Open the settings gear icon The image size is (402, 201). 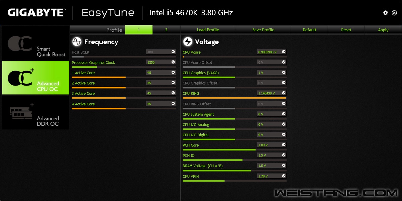[385, 13]
